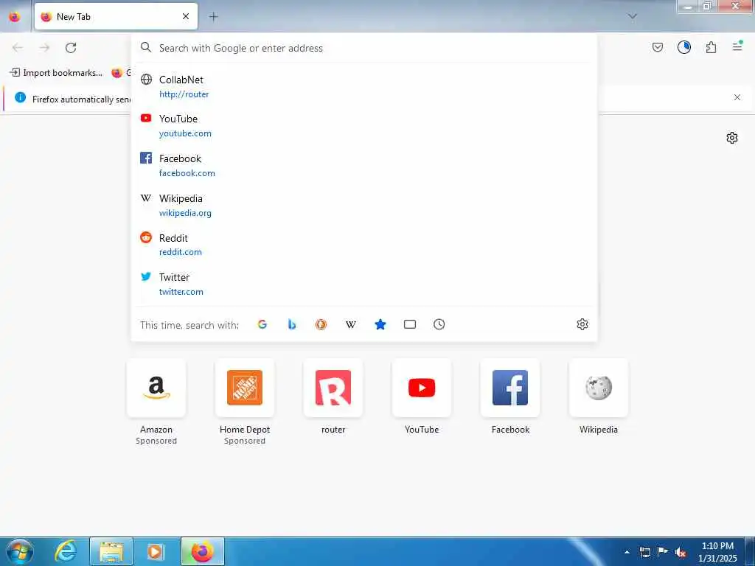Open the Facebook shortcut tile
The height and width of the screenshot is (566, 755).
coord(510,388)
